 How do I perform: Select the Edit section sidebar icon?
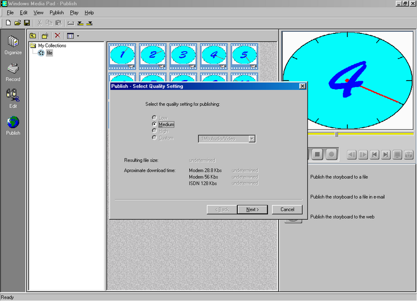tap(13, 98)
